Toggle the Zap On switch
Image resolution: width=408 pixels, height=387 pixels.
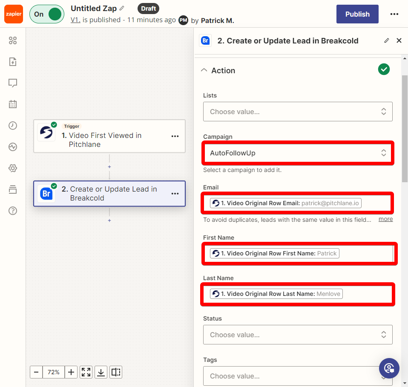47,14
